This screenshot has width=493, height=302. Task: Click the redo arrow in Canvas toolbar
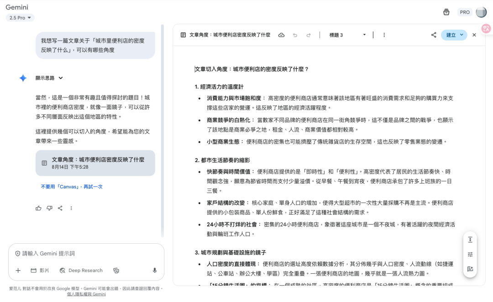click(309, 35)
